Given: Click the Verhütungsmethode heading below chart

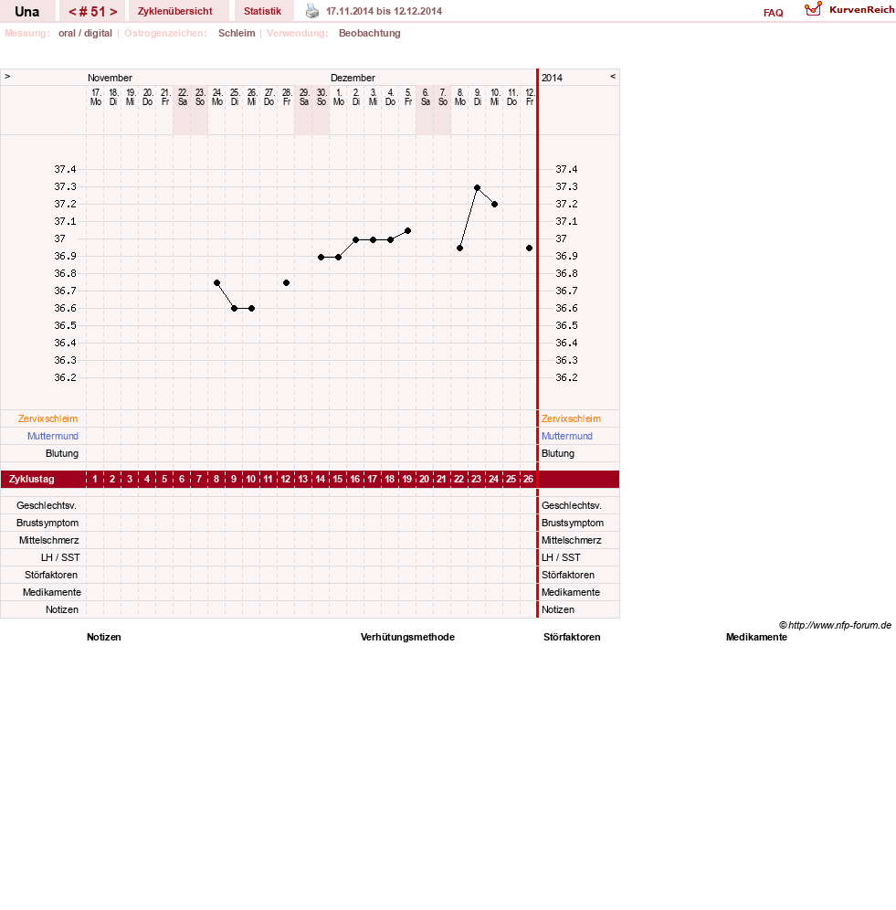Looking at the screenshot, I should [407, 637].
